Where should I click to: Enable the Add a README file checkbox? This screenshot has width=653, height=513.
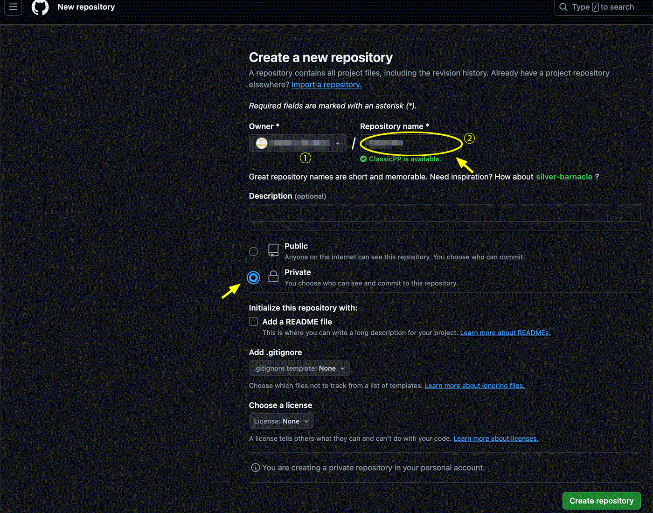(x=253, y=321)
